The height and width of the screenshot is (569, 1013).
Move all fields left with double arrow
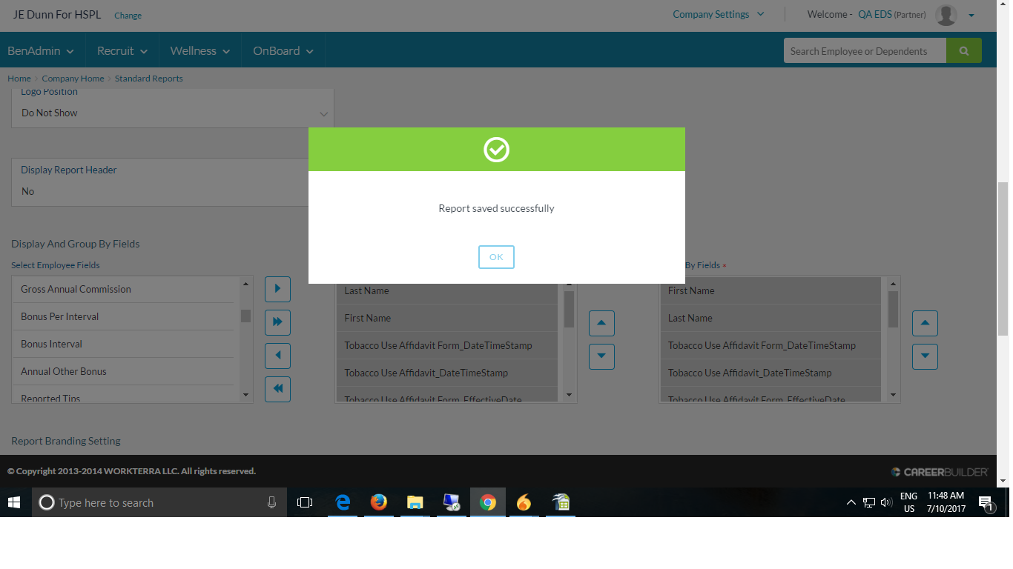point(277,389)
